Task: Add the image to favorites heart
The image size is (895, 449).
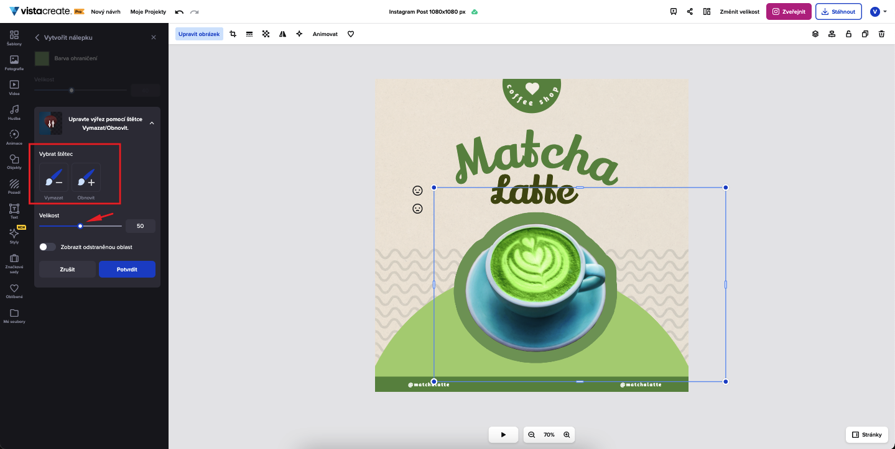Action: click(x=351, y=34)
